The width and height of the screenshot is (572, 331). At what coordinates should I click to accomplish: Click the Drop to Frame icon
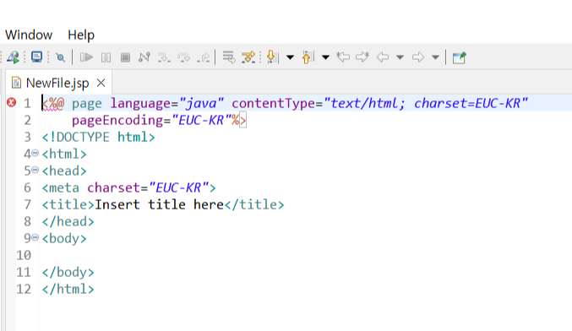pos(229,57)
